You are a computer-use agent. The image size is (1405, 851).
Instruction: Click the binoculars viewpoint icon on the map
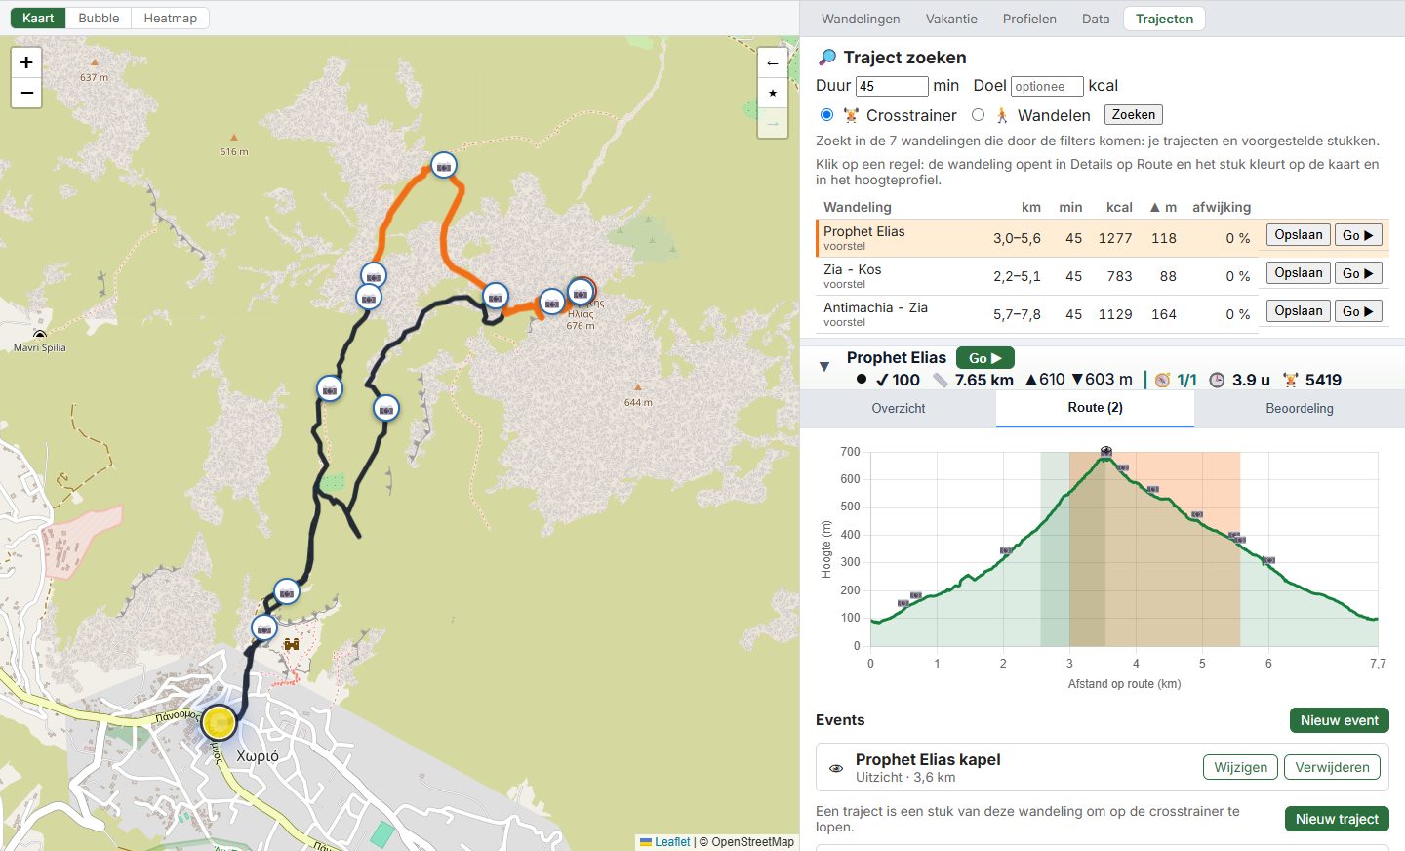pos(291,644)
